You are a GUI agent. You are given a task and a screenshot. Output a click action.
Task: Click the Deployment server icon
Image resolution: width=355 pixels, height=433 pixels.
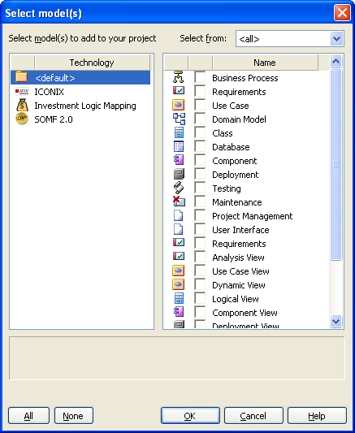pyautogui.click(x=179, y=174)
